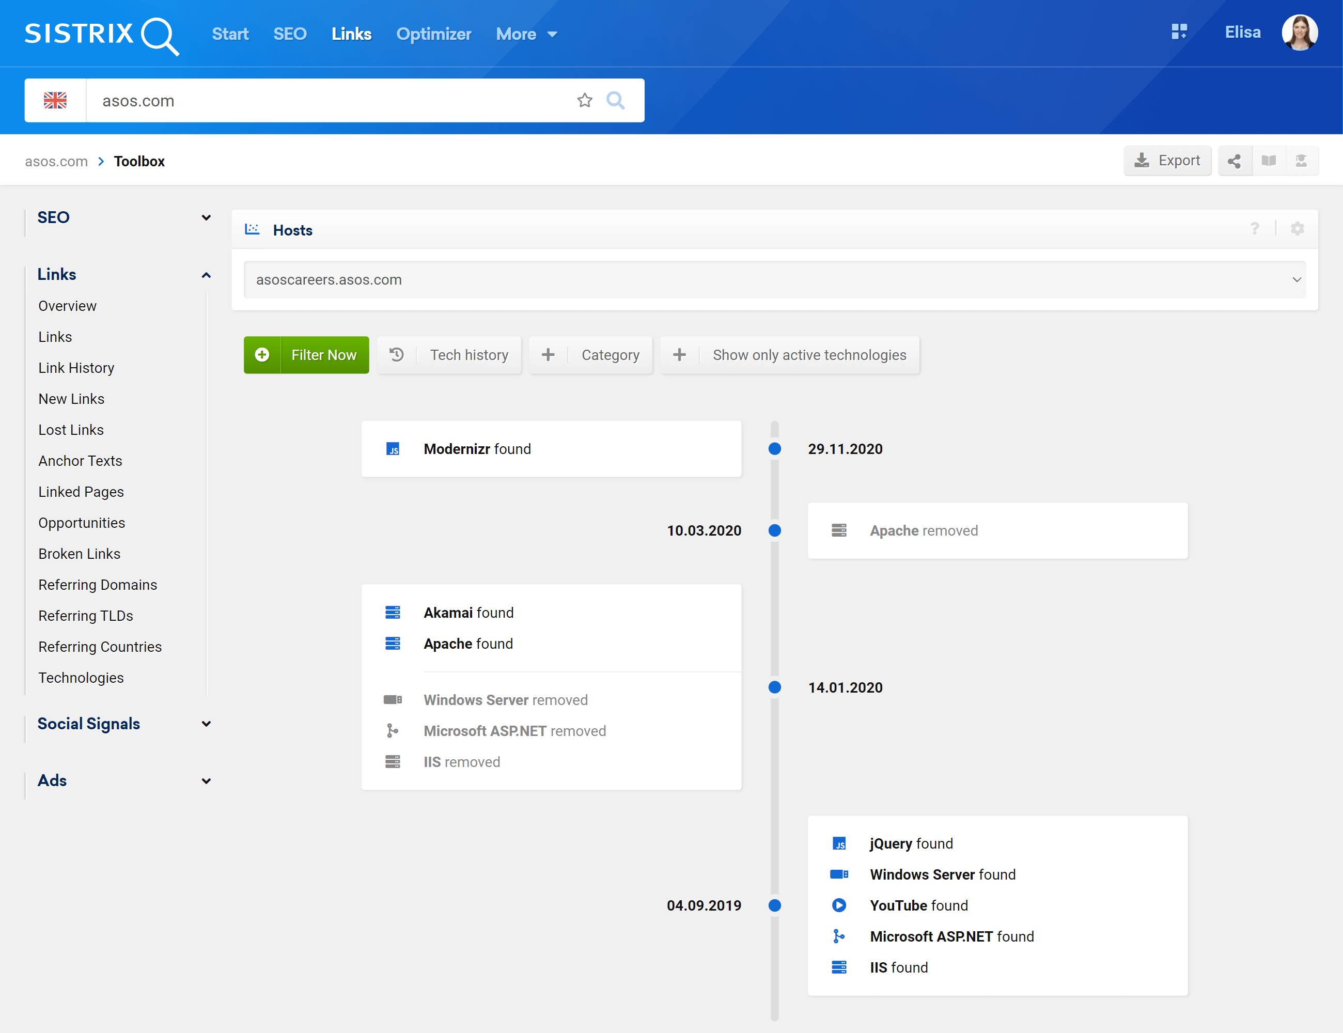Click the 04.09.2019 timeline marker dot
Viewport: 1343px width, 1033px height.
pos(775,905)
